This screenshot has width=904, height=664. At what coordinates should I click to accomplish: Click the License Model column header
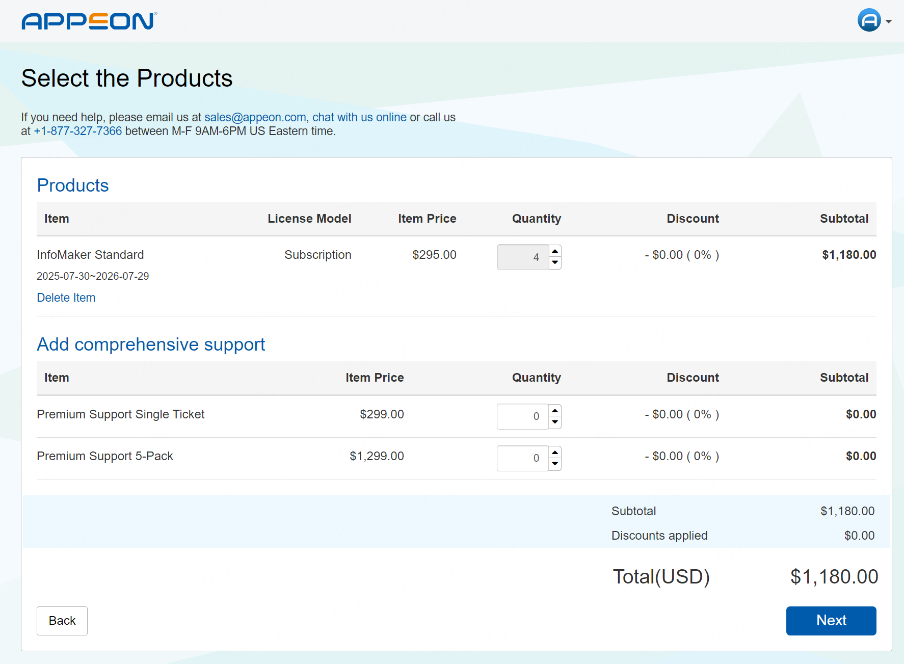click(309, 219)
